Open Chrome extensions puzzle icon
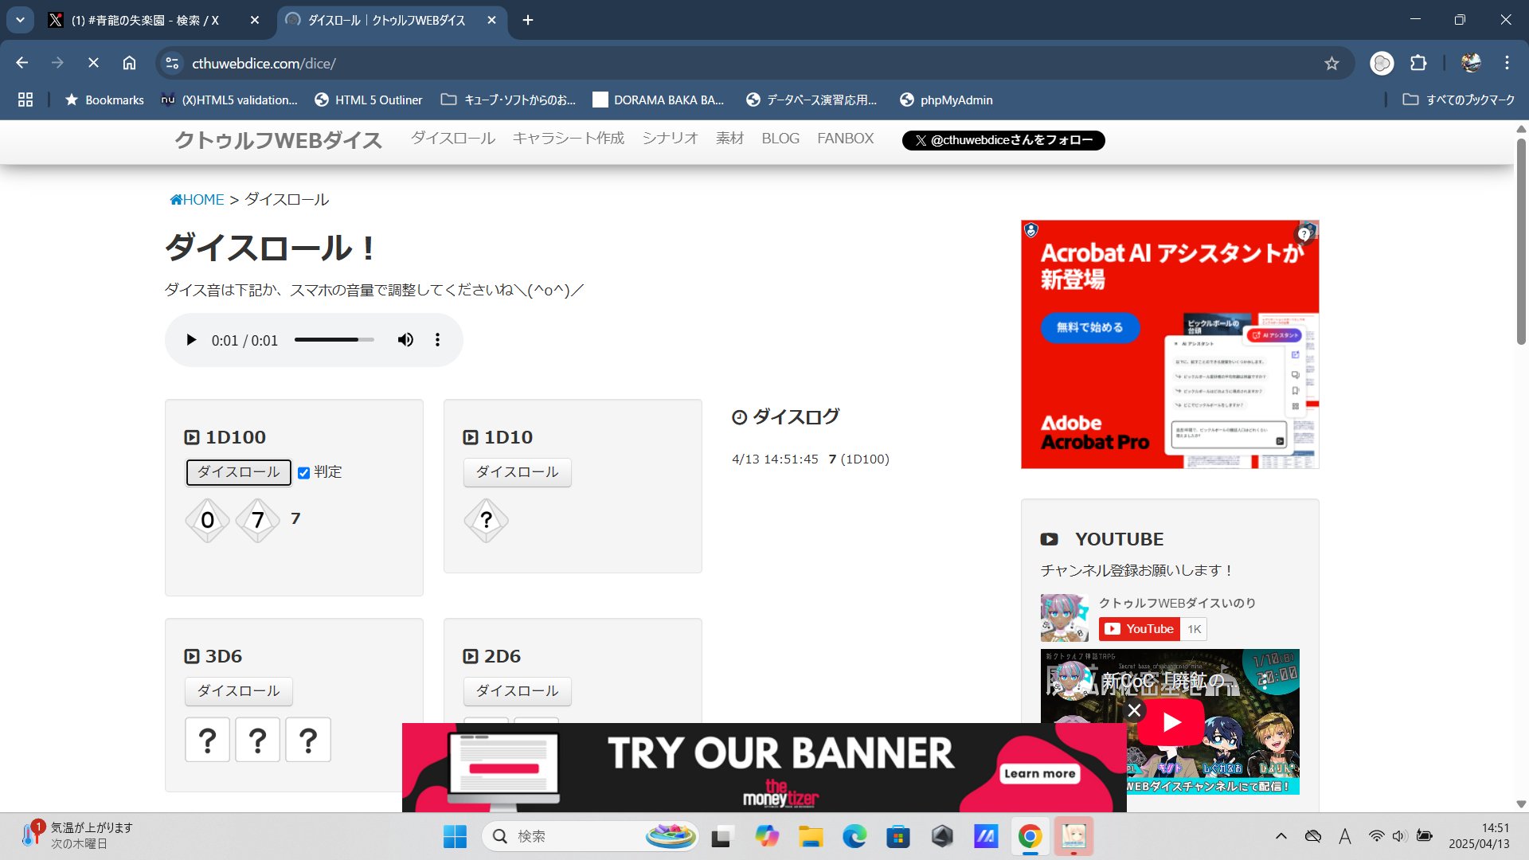The width and height of the screenshot is (1529, 860). click(1418, 63)
